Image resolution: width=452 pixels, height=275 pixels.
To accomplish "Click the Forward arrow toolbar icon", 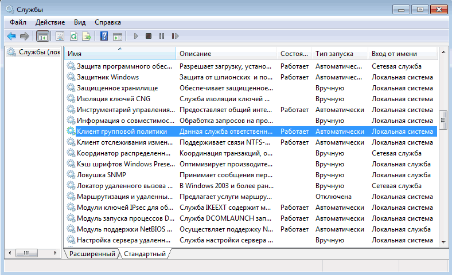I will (25, 36).
